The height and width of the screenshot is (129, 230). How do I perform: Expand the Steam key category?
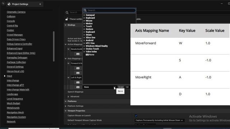tap(84, 35)
